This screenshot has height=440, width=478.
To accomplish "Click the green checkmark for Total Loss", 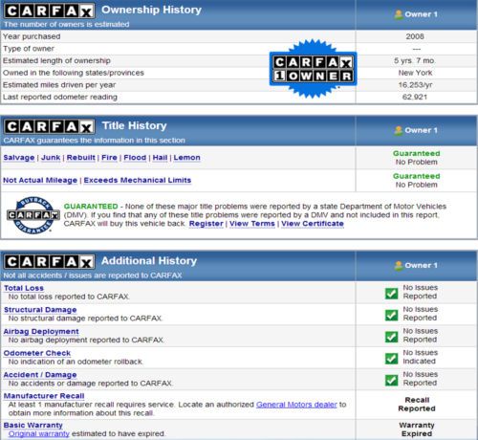I will pos(391,294).
